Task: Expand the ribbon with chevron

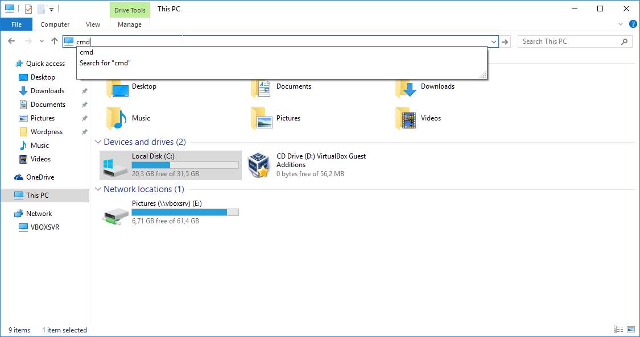Action: (621, 24)
